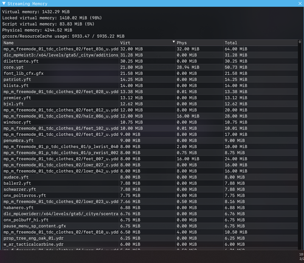Select the bjxl.yft row
Viewport: 304px width, 263px height.
coord(150,103)
